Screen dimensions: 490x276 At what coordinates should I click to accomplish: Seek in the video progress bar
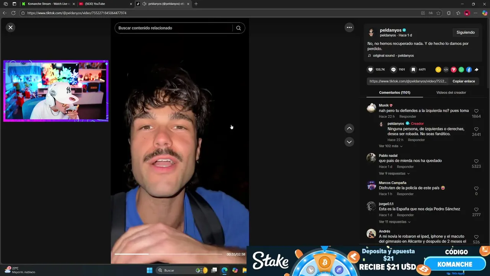coord(168,254)
